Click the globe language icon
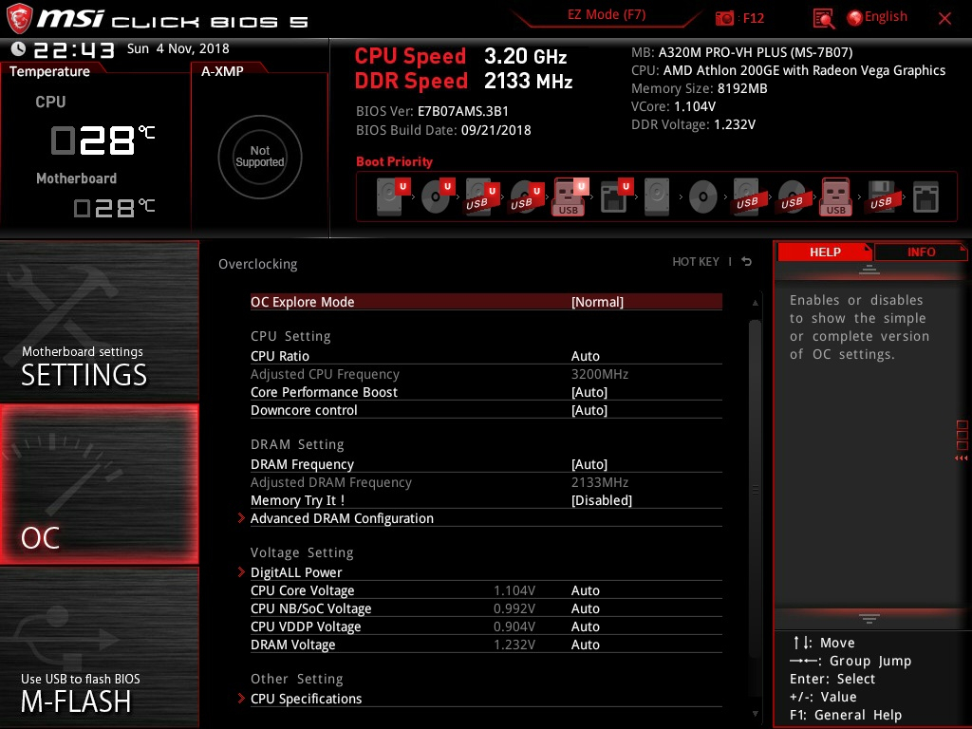 854,18
